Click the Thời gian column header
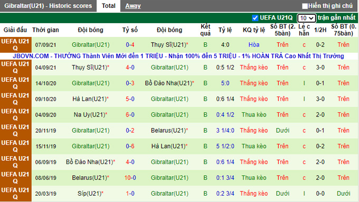 (45, 30)
